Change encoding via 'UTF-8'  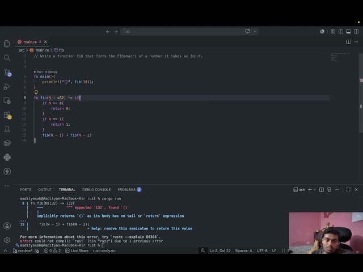point(262,250)
